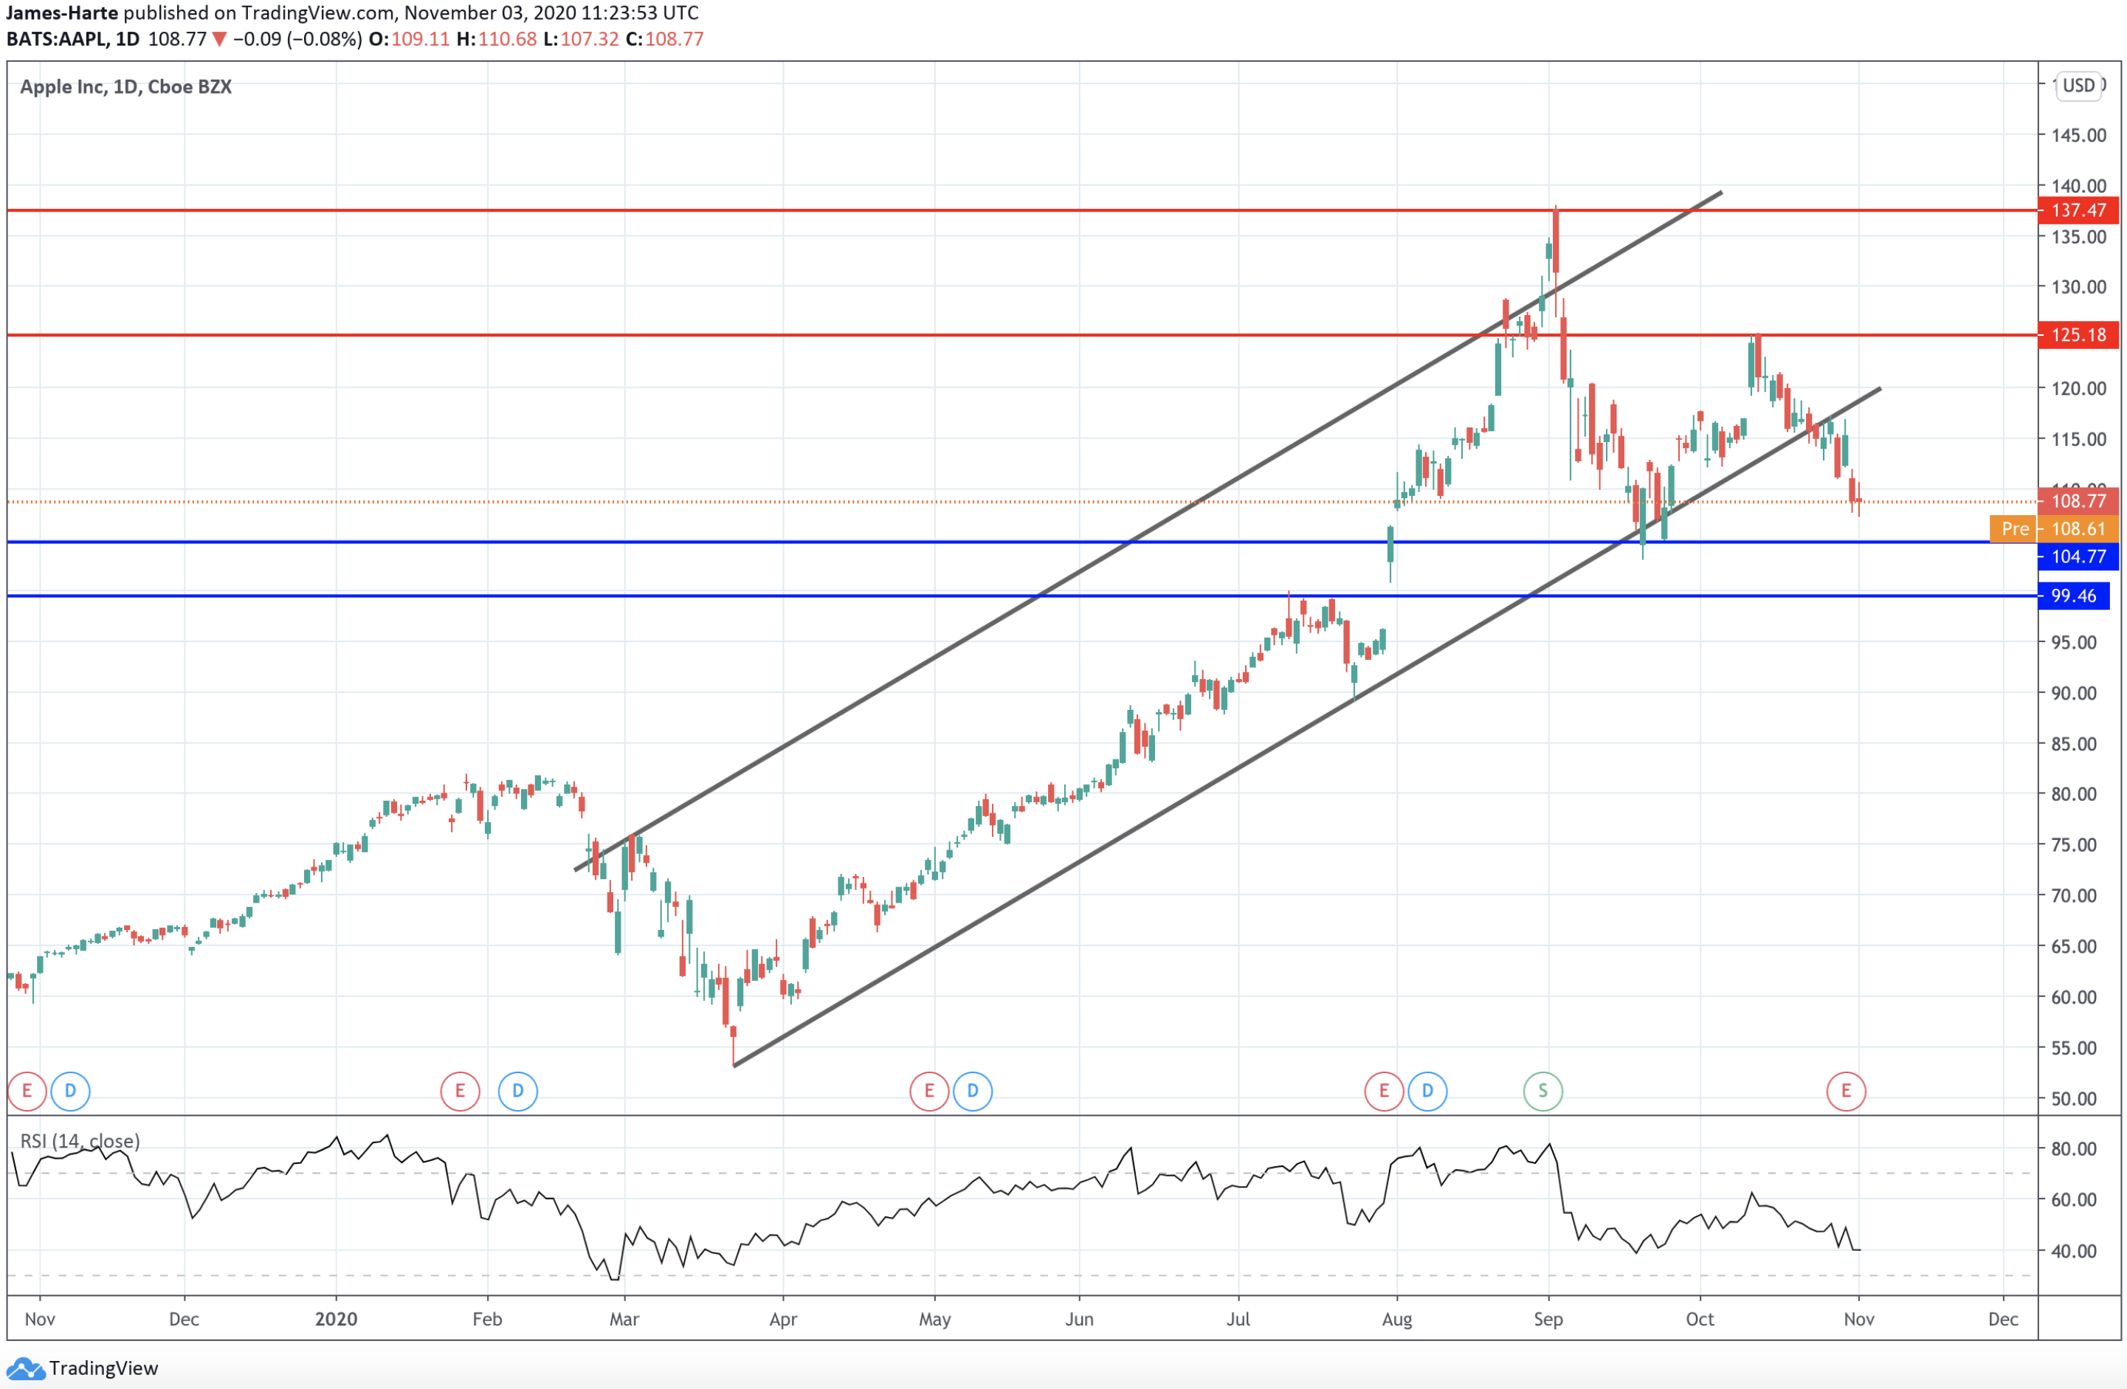This screenshot has height=1389, width=2127.
Task: Click the earnings "E" marker near late October
Action: click(x=1847, y=1091)
